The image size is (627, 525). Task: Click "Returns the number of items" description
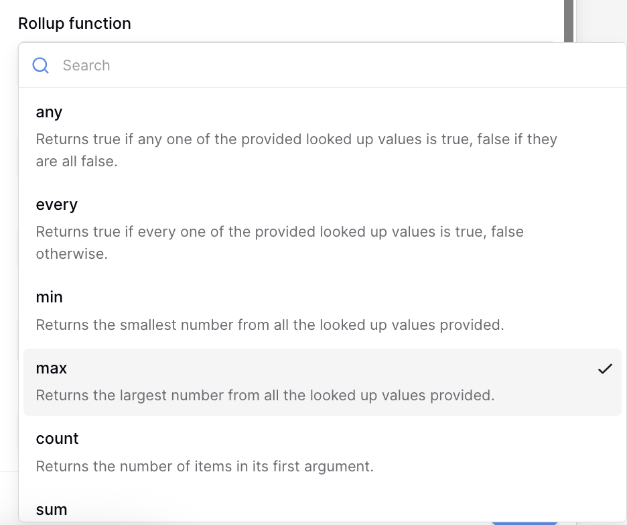(x=204, y=466)
